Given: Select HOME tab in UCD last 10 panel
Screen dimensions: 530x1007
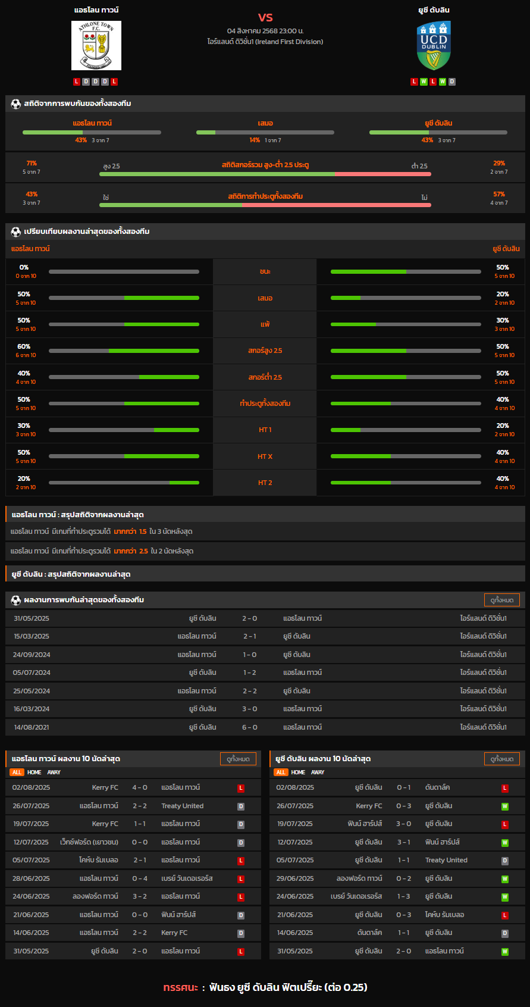Looking at the screenshot, I should tap(299, 773).
